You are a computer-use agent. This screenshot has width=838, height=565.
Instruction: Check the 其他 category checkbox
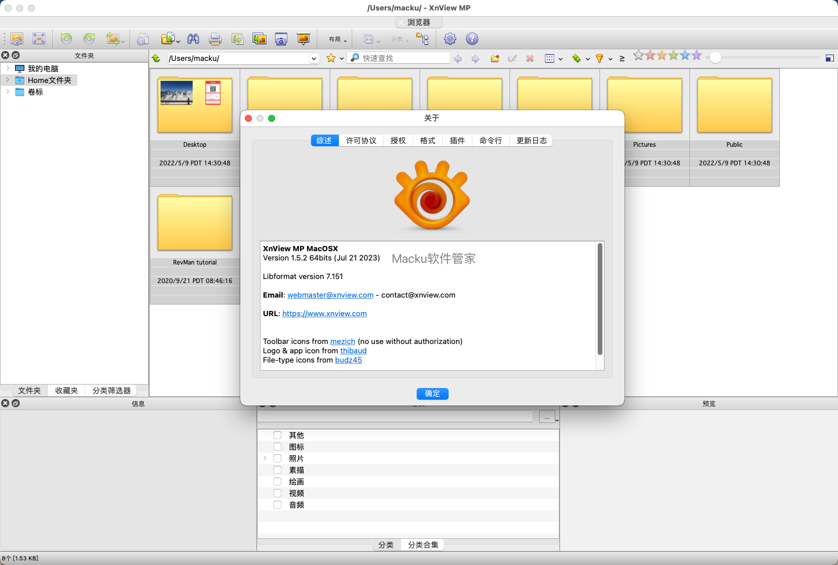[x=277, y=435]
